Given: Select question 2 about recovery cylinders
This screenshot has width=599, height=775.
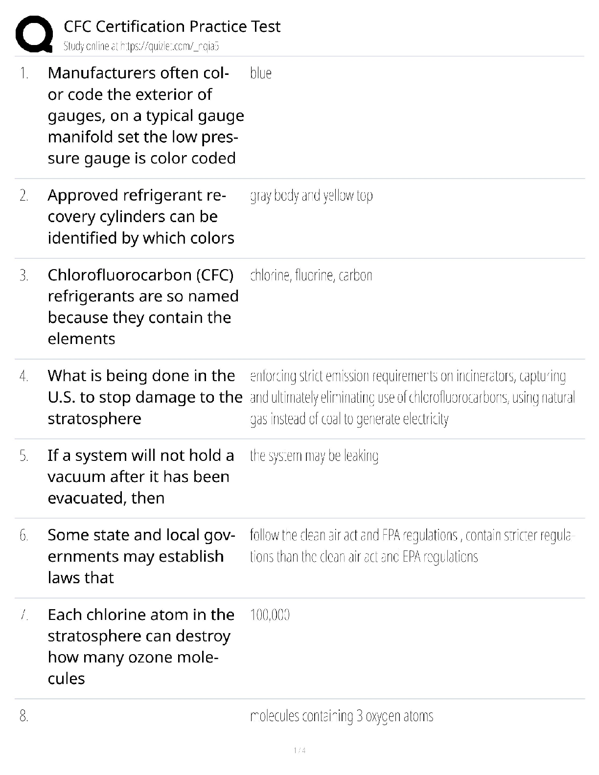Looking at the screenshot, I should pyautogui.click(x=140, y=216).
